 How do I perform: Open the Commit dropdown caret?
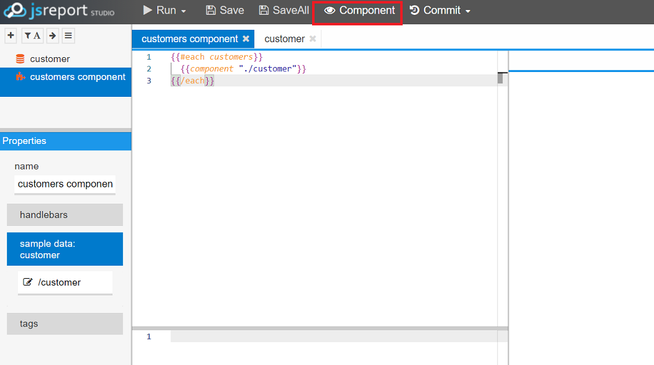pos(468,11)
